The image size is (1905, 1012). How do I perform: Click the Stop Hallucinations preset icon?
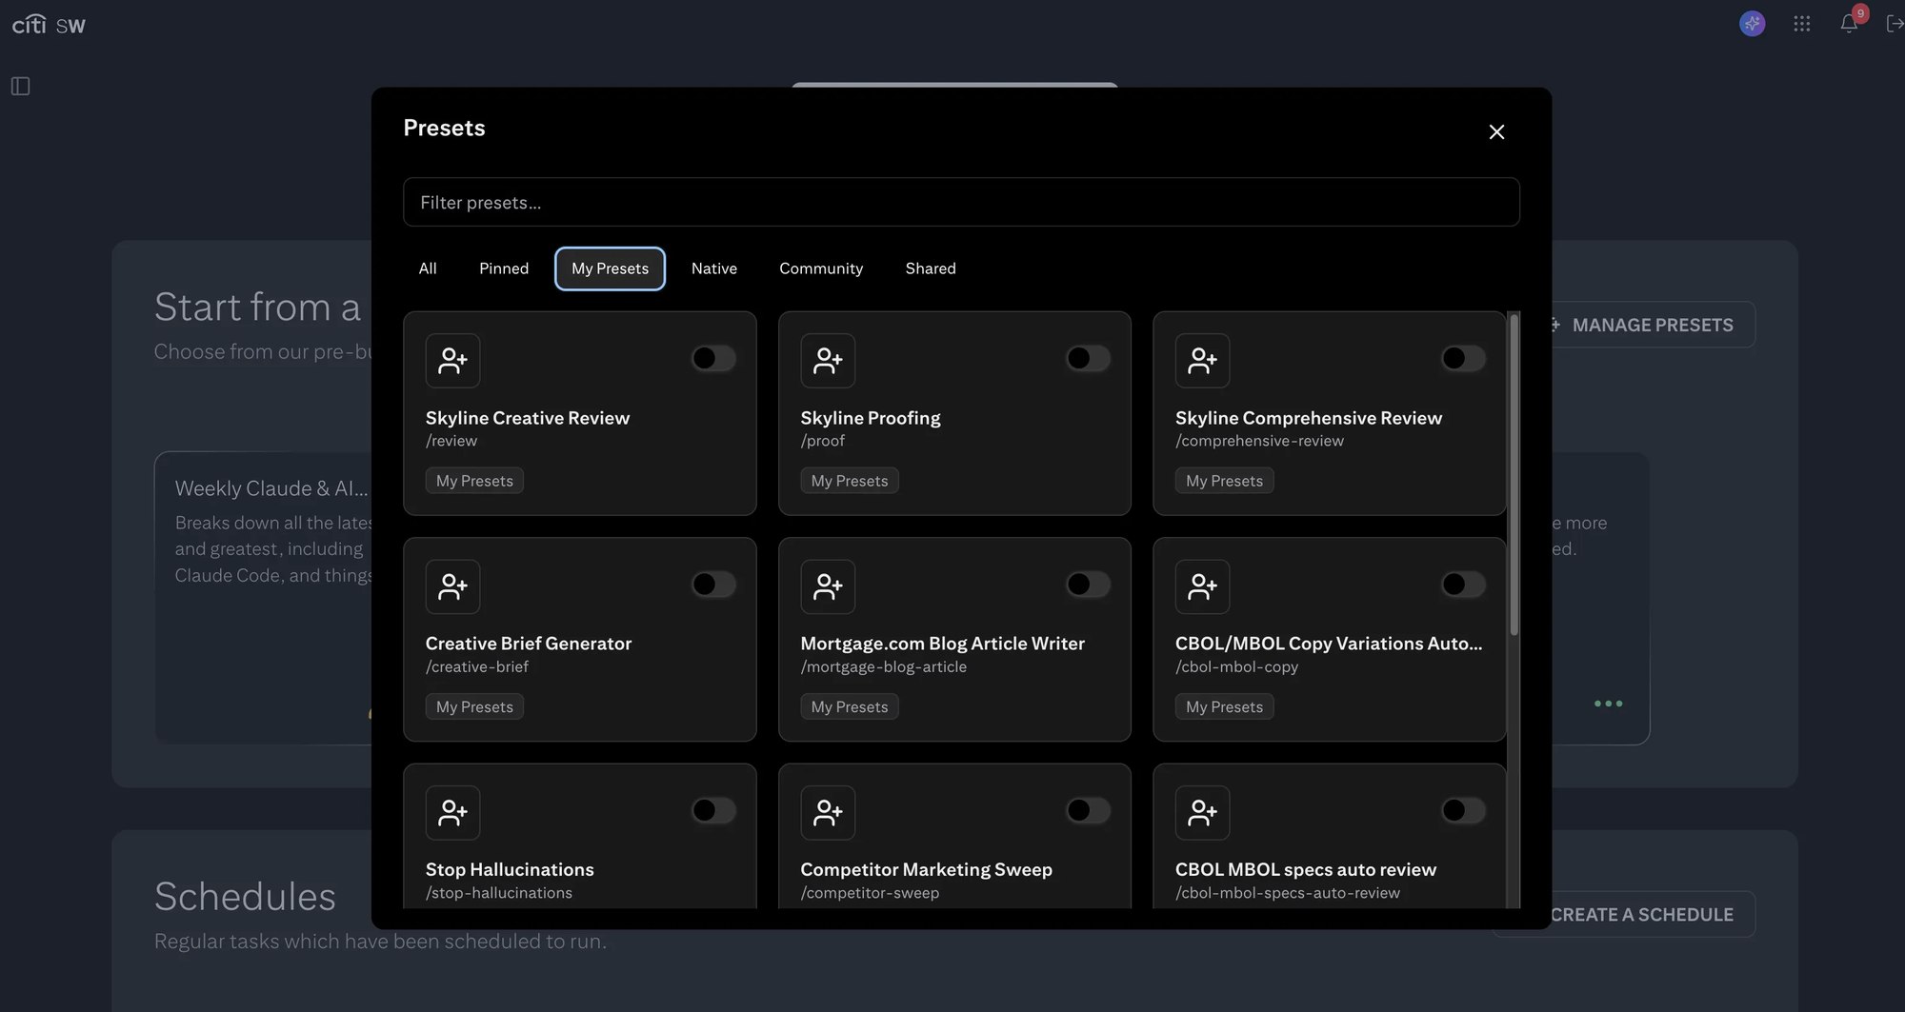[452, 812]
